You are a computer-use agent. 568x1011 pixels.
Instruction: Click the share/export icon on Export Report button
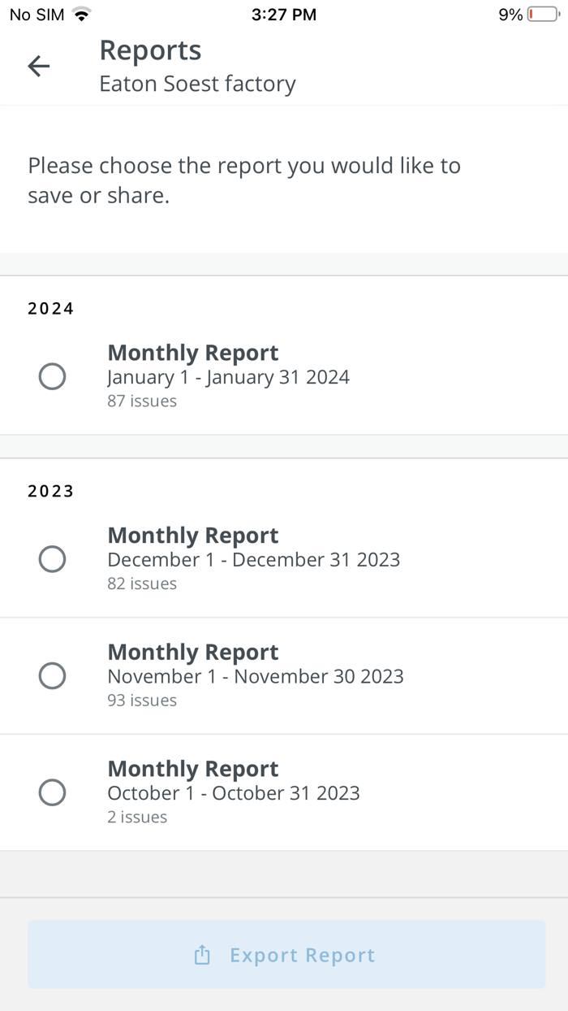point(201,955)
